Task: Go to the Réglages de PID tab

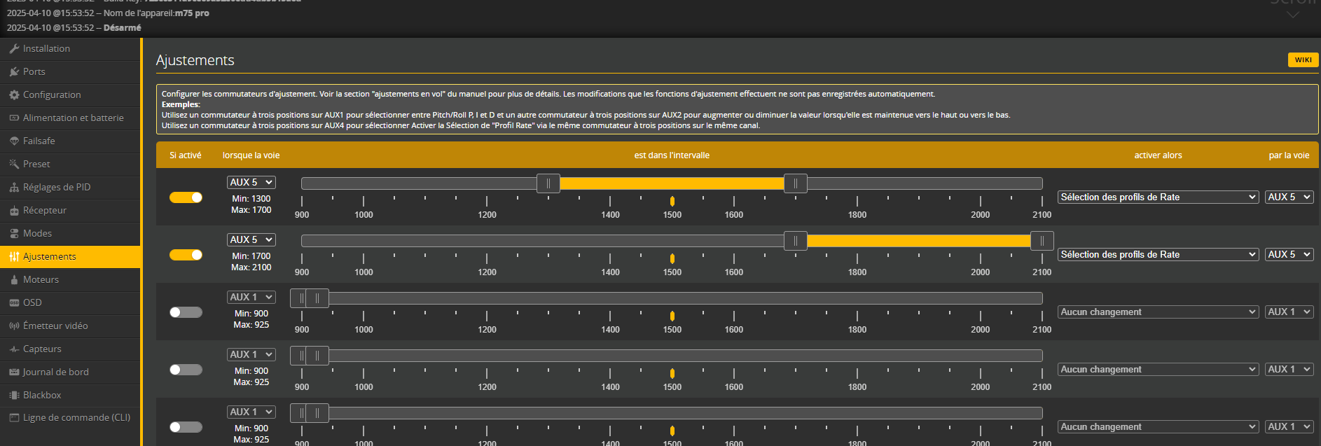Action: 56,188
